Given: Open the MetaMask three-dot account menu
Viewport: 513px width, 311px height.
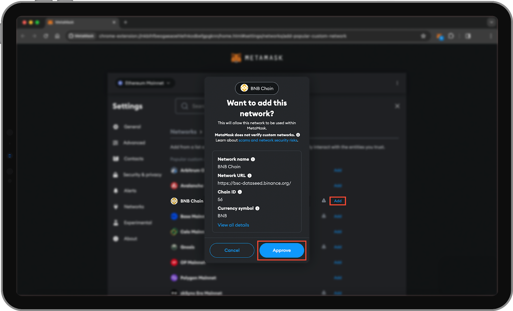Looking at the screenshot, I should 397,83.
